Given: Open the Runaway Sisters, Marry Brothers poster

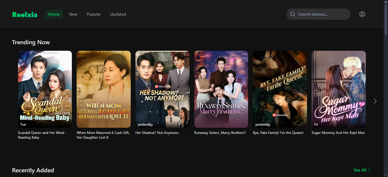Looking at the screenshot, I should 221,89.
